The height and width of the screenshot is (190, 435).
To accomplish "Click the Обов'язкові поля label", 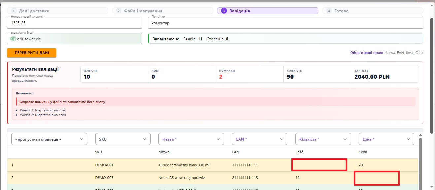I will point(366,53).
